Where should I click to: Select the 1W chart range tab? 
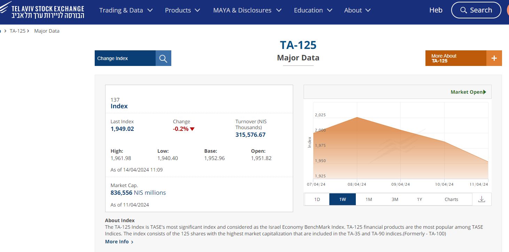(343, 199)
